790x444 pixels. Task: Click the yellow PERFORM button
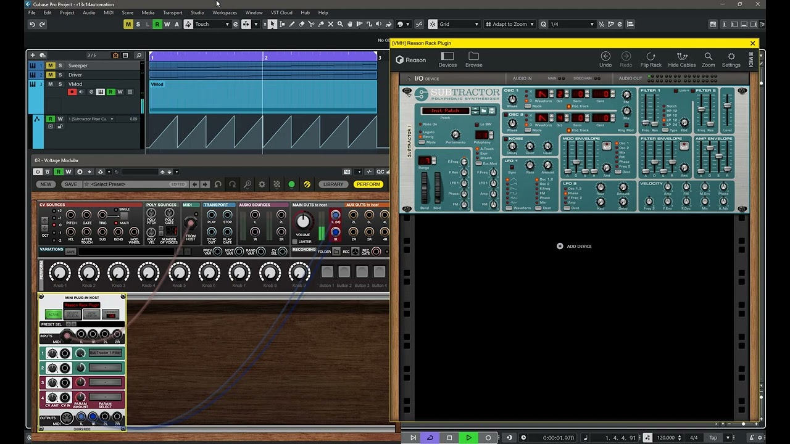368,184
